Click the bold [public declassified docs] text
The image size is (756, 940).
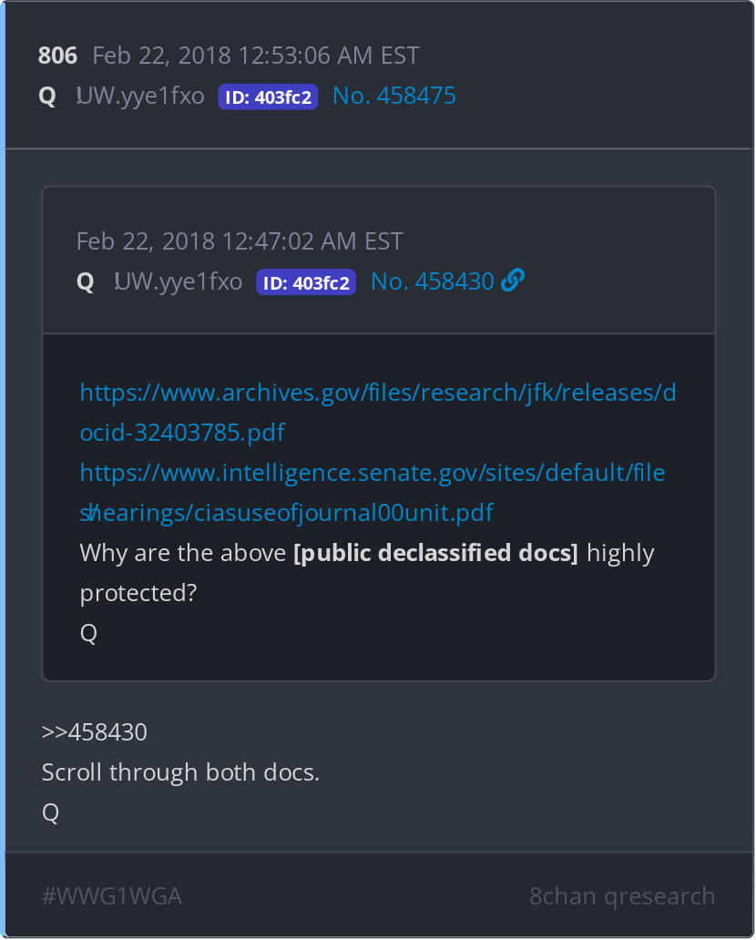(435, 553)
